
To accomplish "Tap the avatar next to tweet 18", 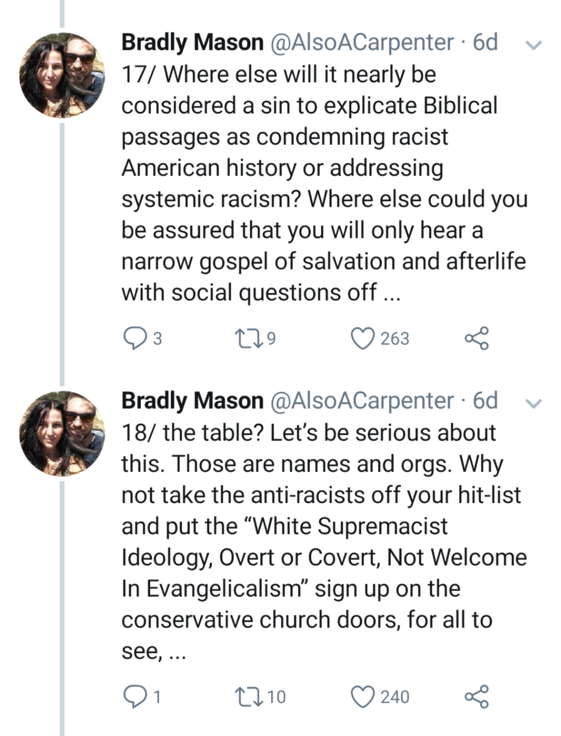I will point(62,433).
